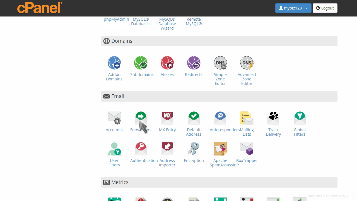Open the Subdomains globe icon
The width and height of the screenshot is (357, 201).
pyautogui.click(x=141, y=63)
